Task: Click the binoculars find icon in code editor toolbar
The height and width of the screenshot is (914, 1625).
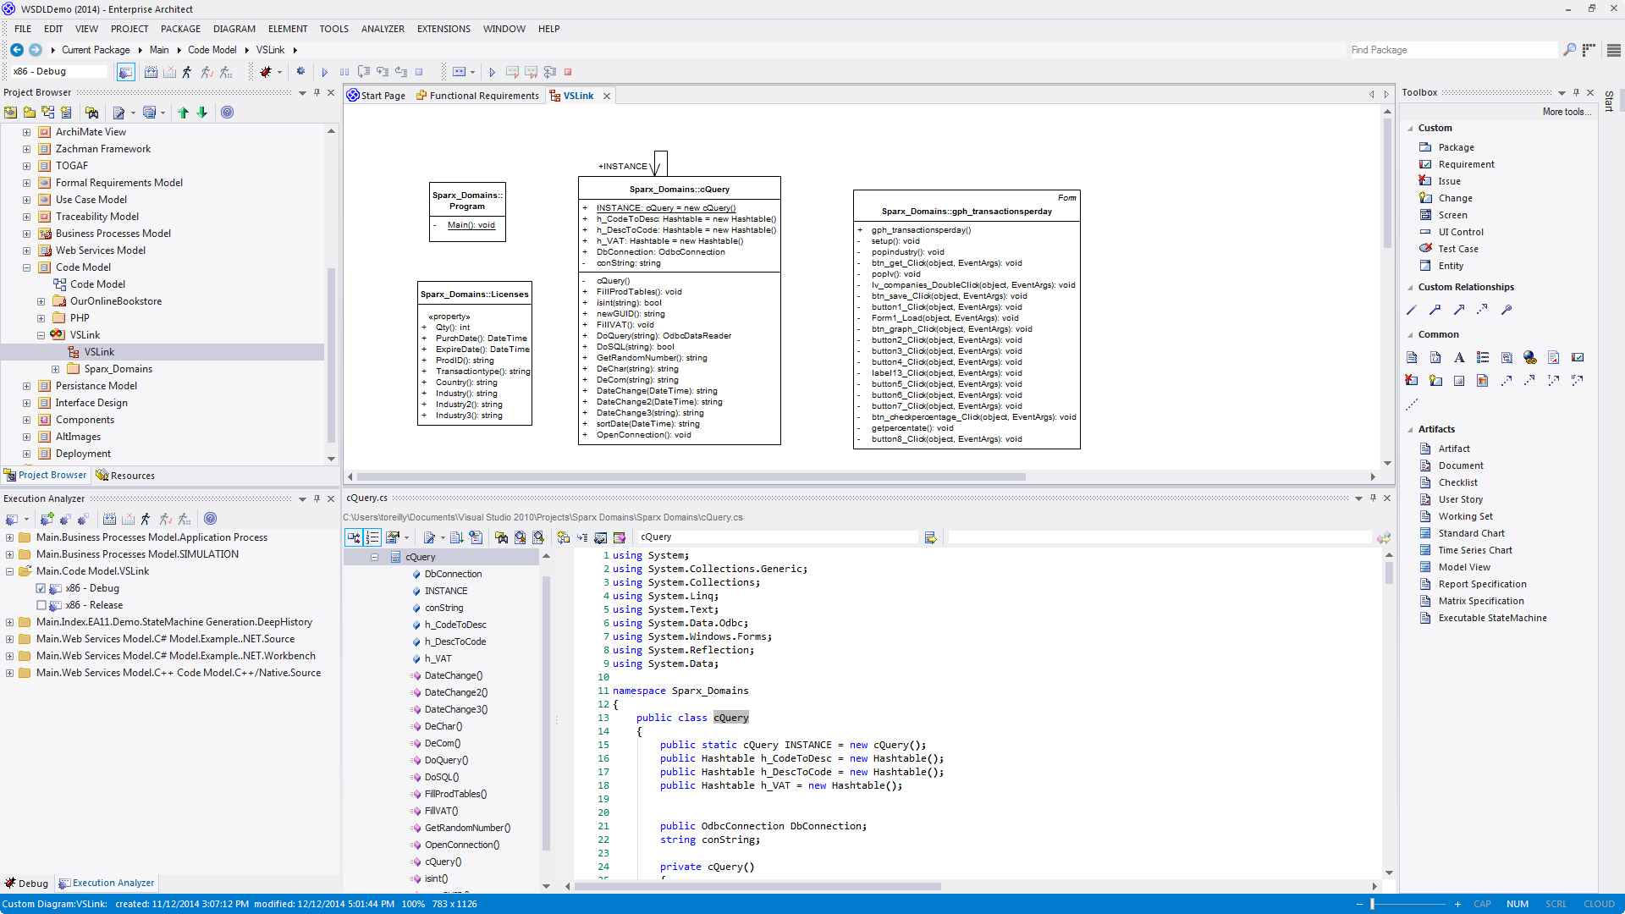Action: (x=501, y=537)
